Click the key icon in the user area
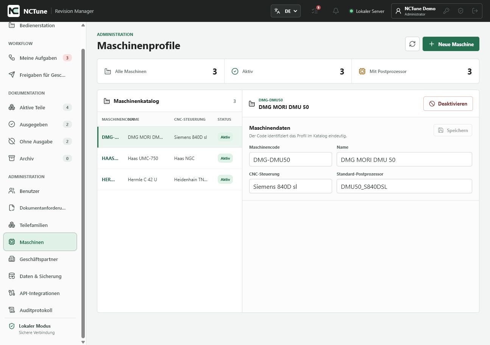Image resolution: width=490 pixels, height=345 pixels. (x=446, y=11)
